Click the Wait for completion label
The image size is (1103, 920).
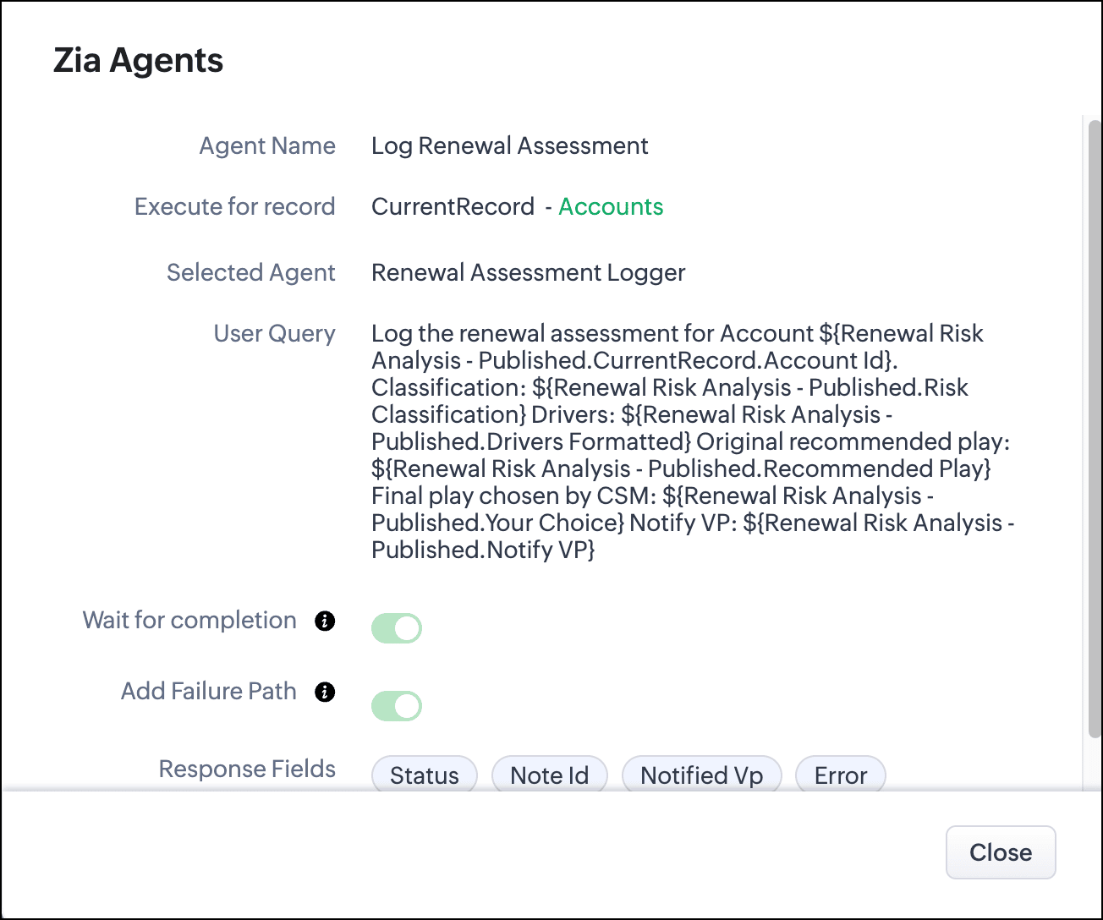(189, 620)
